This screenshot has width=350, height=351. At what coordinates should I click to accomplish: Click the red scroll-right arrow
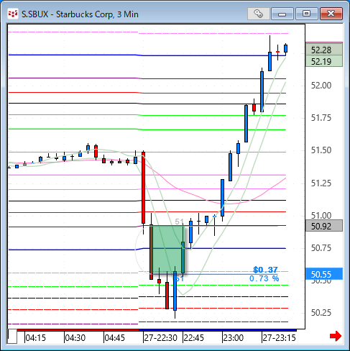(336, 336)
